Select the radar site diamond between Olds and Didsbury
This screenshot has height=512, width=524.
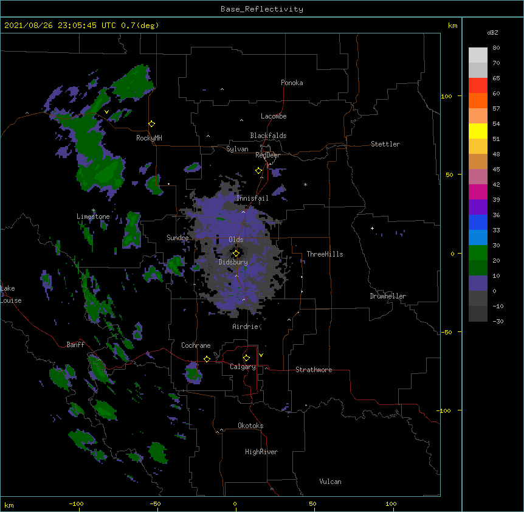click(236, 254)
